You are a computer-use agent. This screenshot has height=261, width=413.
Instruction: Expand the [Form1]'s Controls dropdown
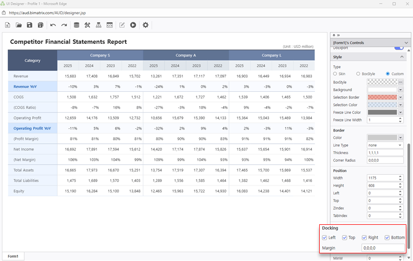[406, 43]
